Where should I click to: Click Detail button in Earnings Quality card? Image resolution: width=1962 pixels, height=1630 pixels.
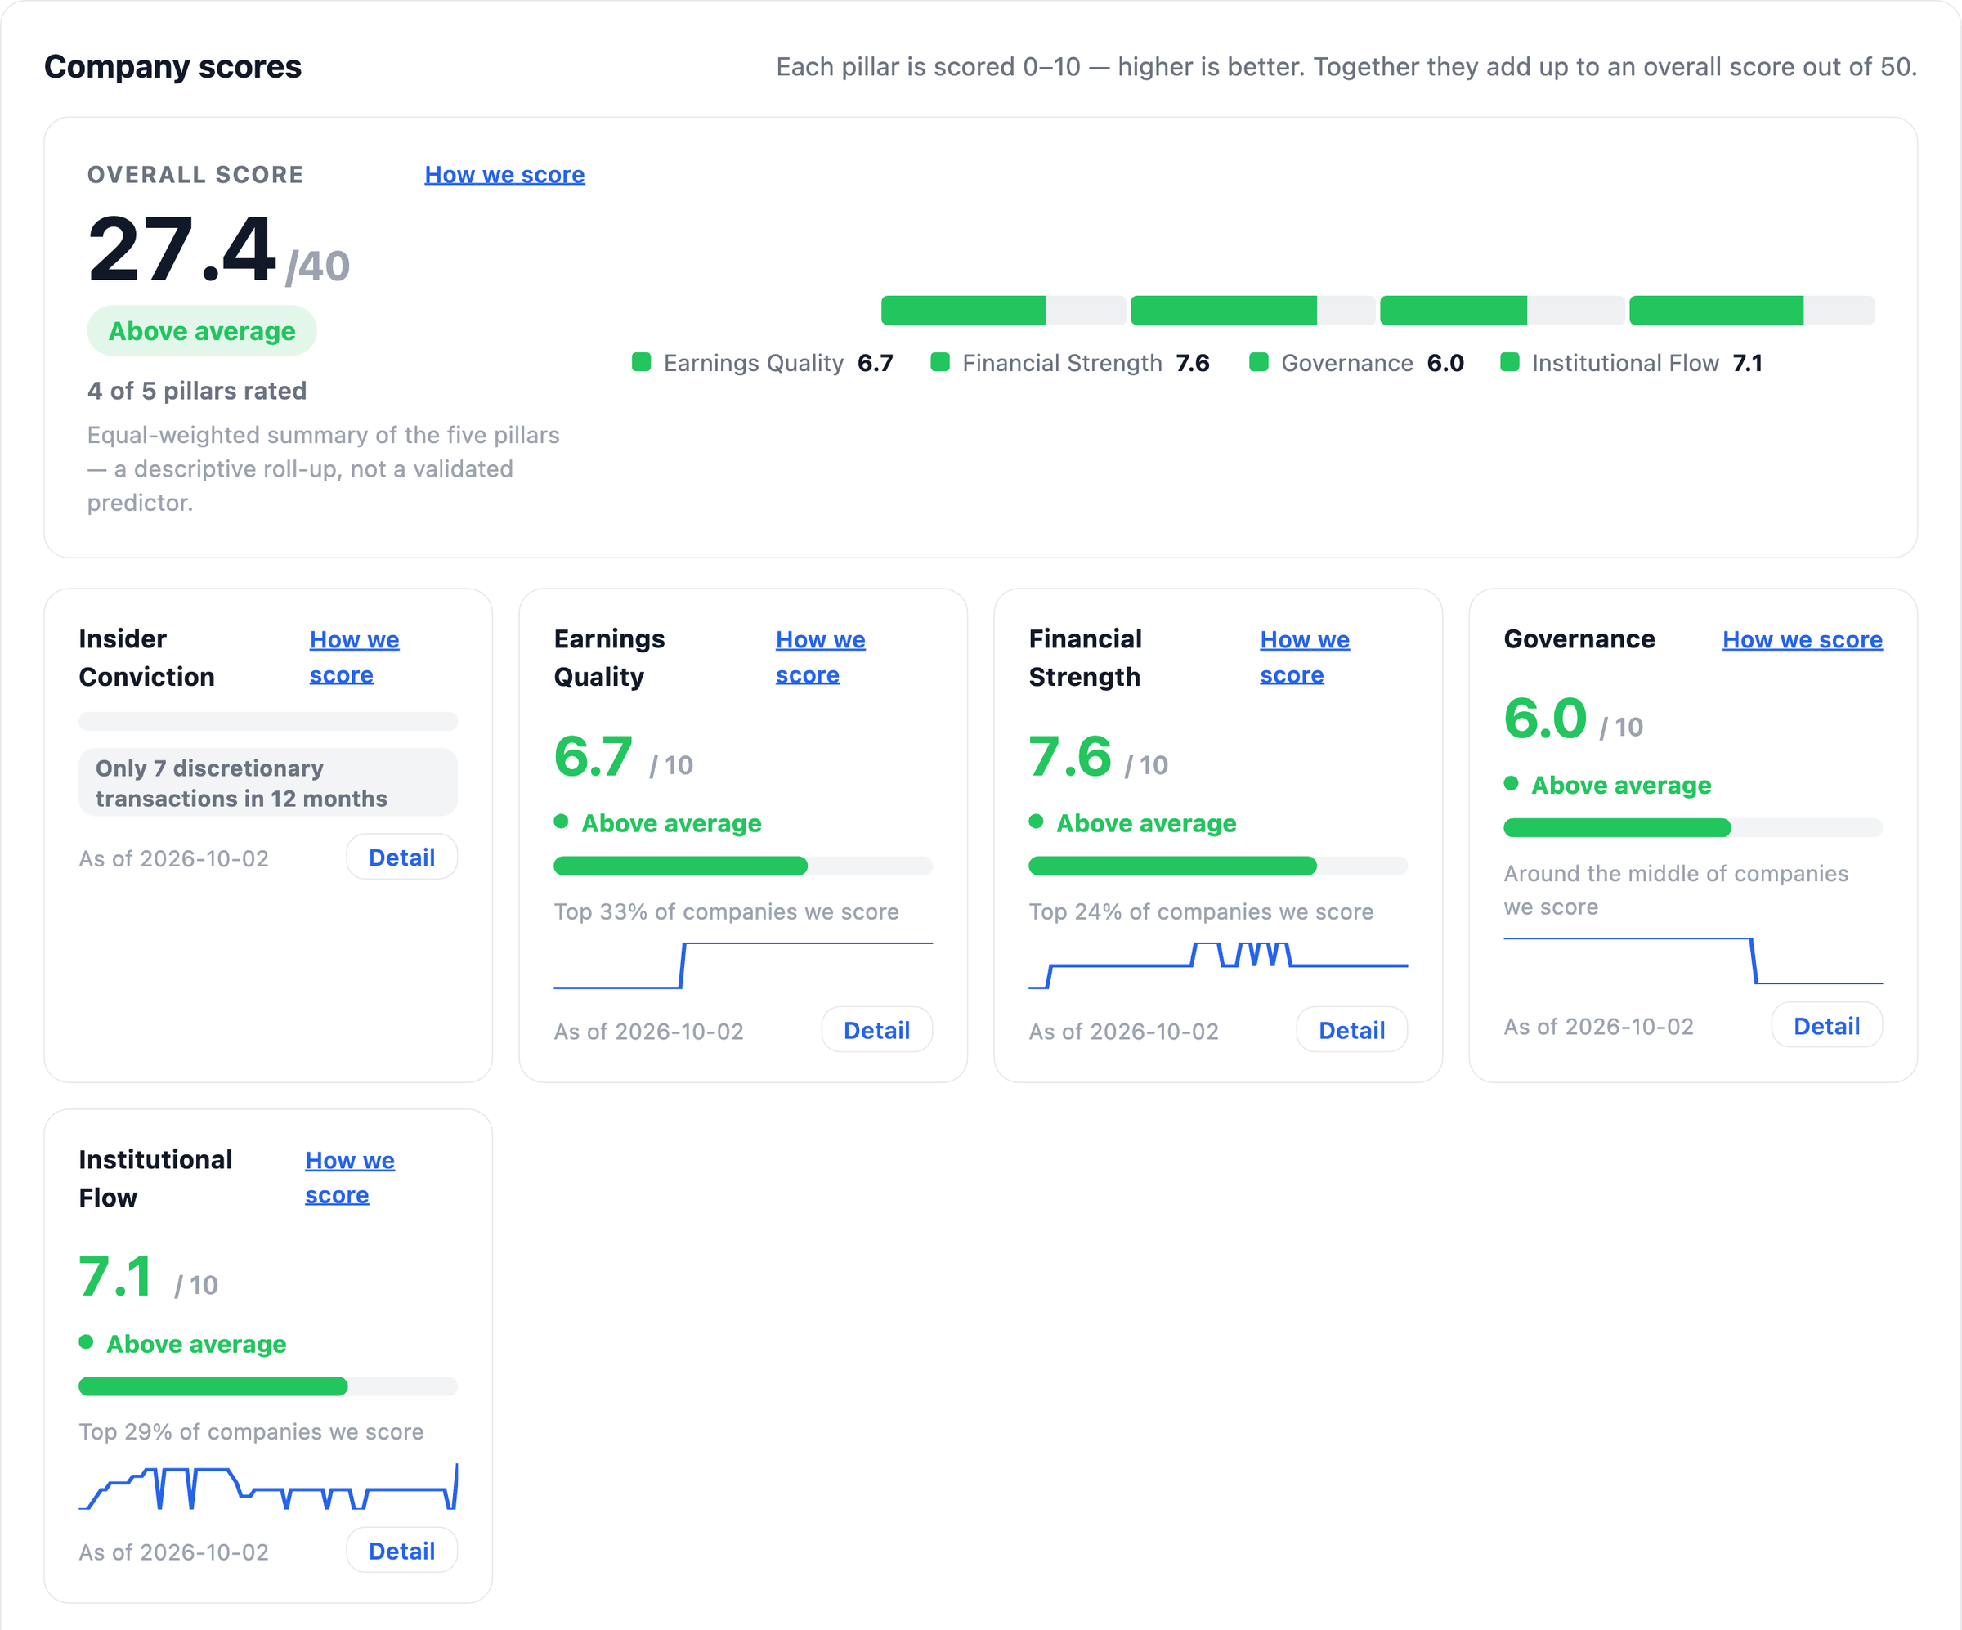pyautogui.click(x=876, y=1030)
